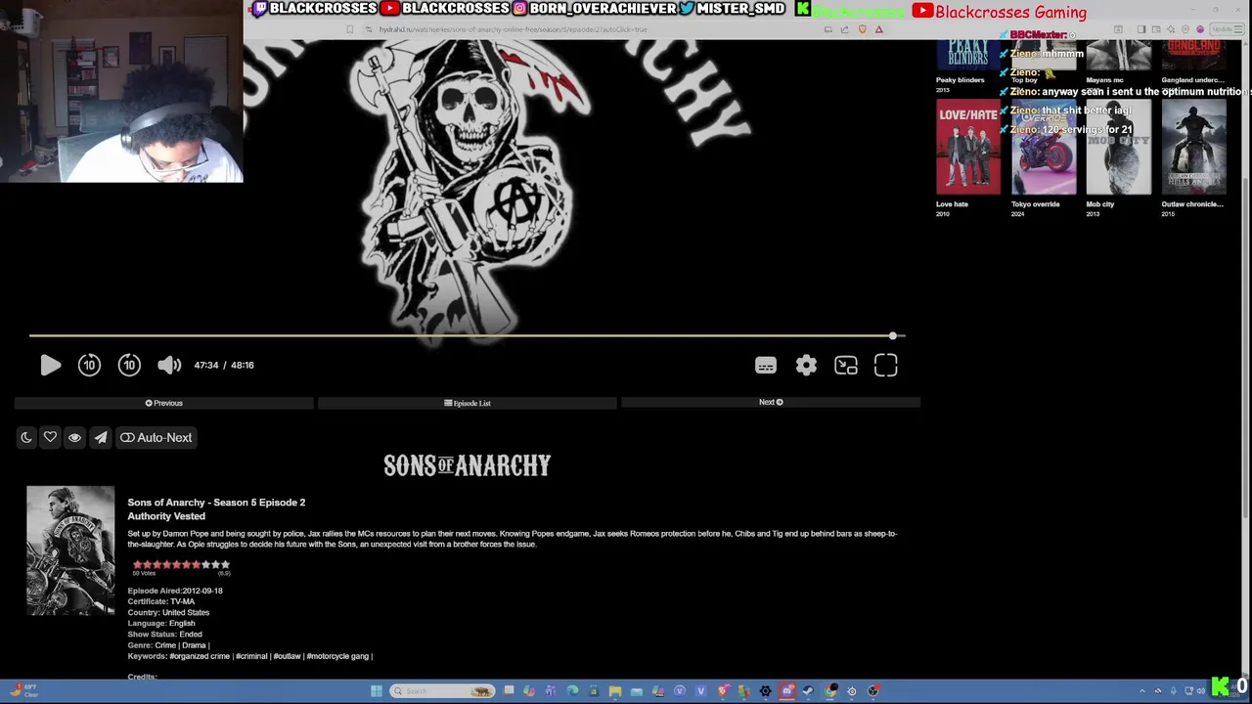The image size is (1252, 704).
Task: Open the Mob city show poster
Action: [1119, 147]
